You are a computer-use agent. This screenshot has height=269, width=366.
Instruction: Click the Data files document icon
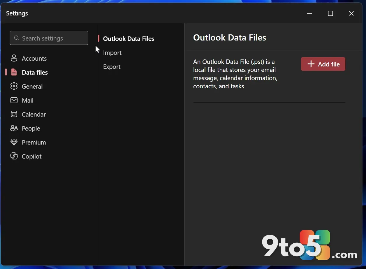tap(14, 72)
